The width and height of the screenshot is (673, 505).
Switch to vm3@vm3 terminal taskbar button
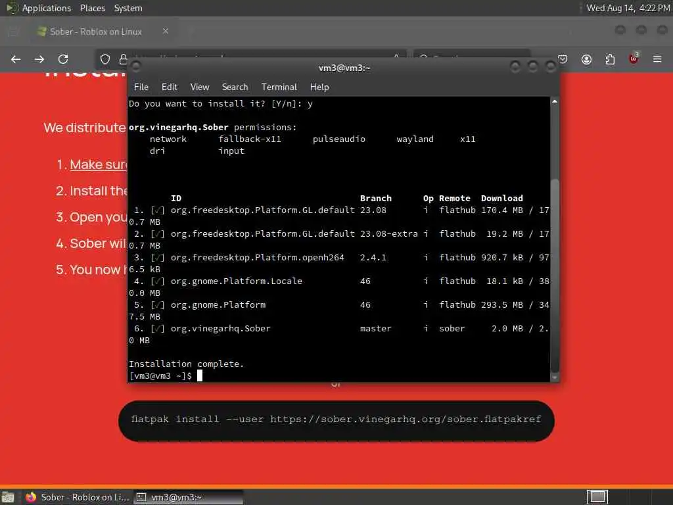(189, 497)
